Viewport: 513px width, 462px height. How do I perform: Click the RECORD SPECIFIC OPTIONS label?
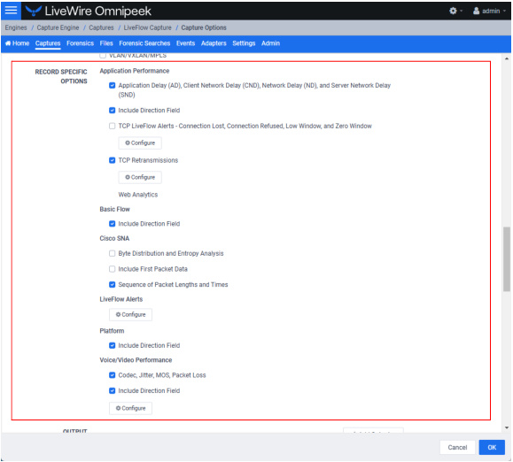pyautogui.click(x=61, y=76)
